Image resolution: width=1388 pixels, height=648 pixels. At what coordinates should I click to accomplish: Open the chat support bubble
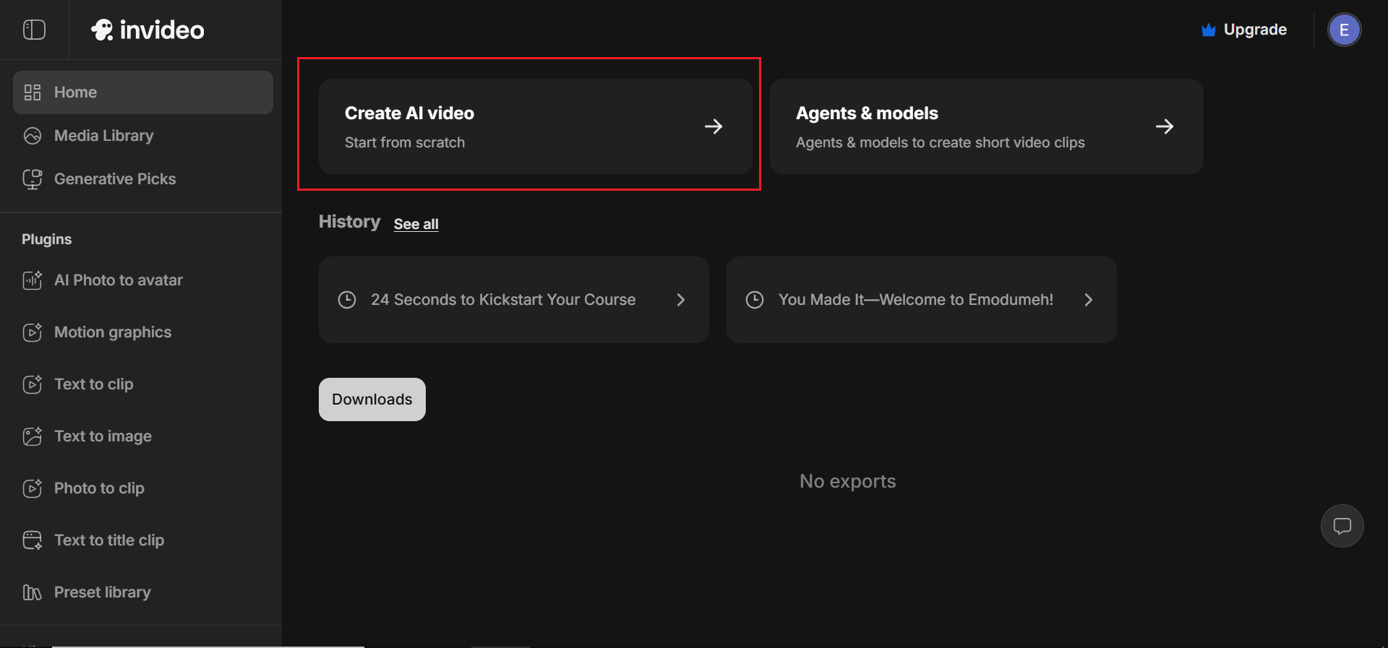[x=1342, y=526]
